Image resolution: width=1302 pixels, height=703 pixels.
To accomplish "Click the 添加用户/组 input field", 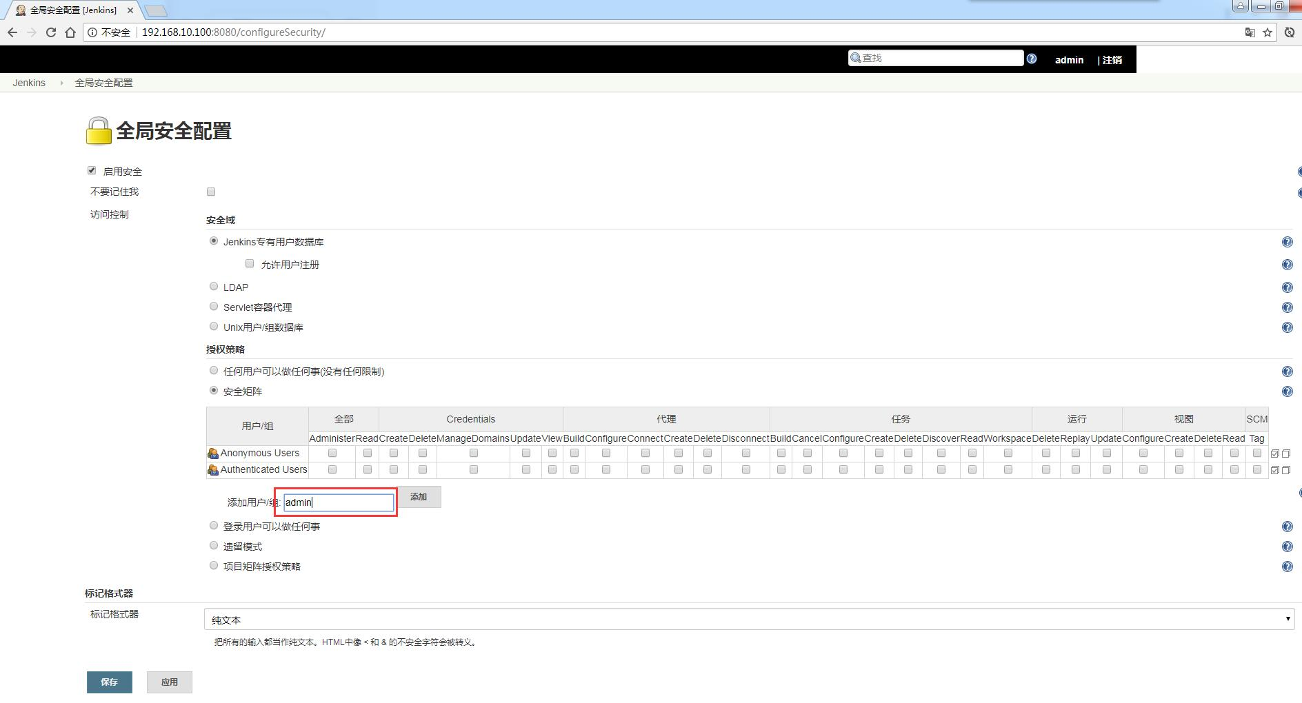I will coord(339,502).
